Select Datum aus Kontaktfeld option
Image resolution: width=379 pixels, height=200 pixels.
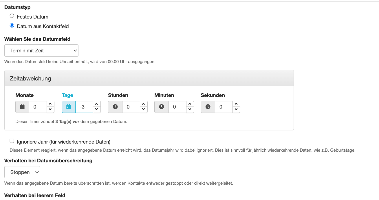[x=12, y=25]
